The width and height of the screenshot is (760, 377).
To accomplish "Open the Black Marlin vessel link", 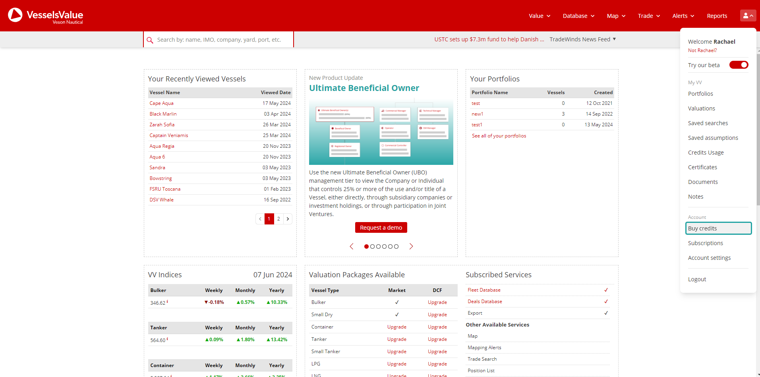I will [163, 114].
